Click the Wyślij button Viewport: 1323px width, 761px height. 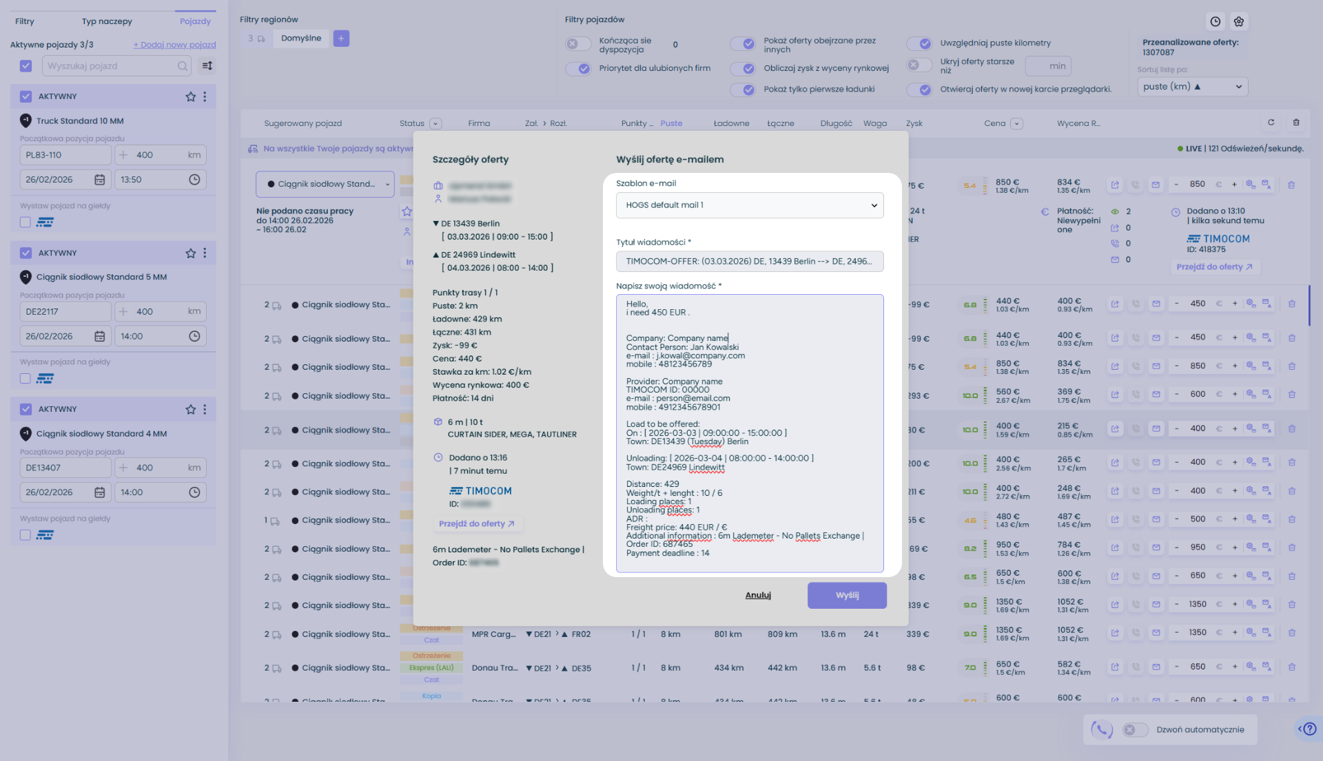(x=847, y=596)
